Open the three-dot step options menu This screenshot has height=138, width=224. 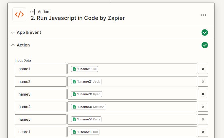(x=203, y=15)
